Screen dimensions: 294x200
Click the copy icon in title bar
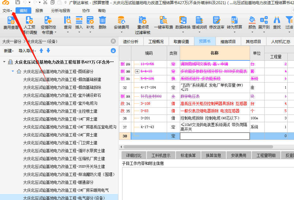(53, 3)
